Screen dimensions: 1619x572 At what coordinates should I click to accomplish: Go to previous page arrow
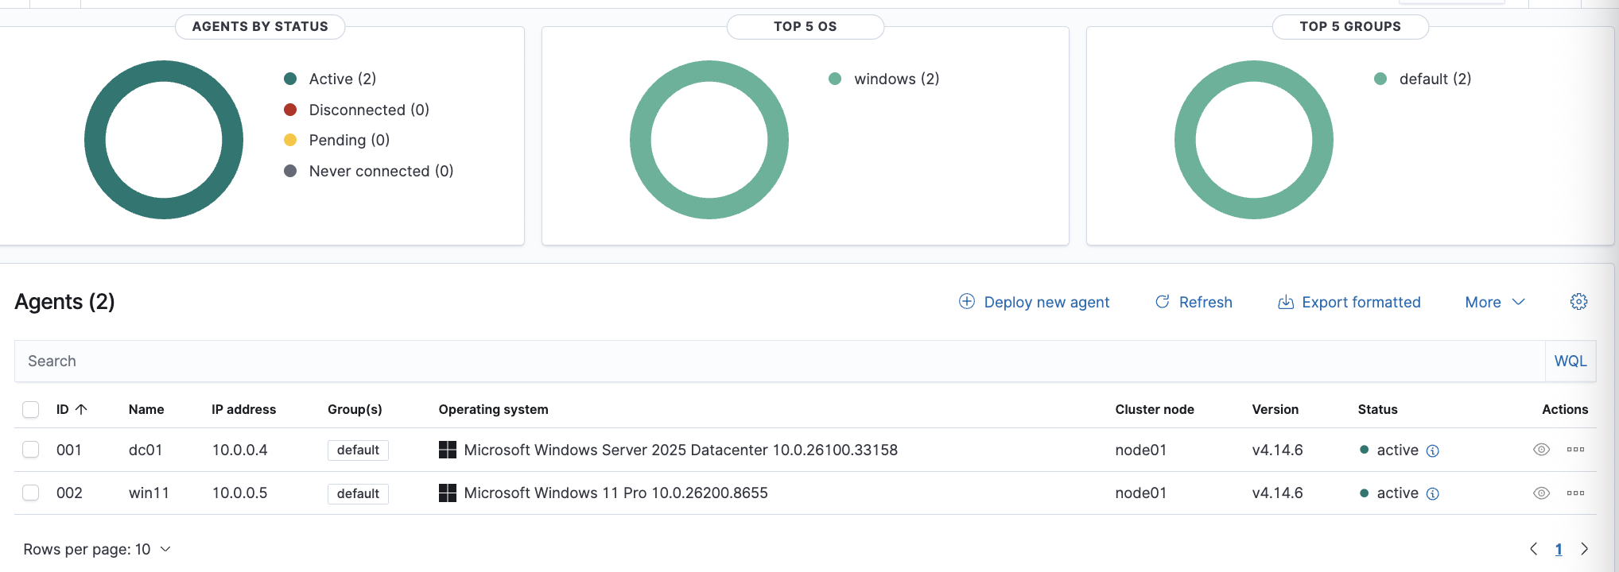pyautogui.click(x=1533, y=549)
